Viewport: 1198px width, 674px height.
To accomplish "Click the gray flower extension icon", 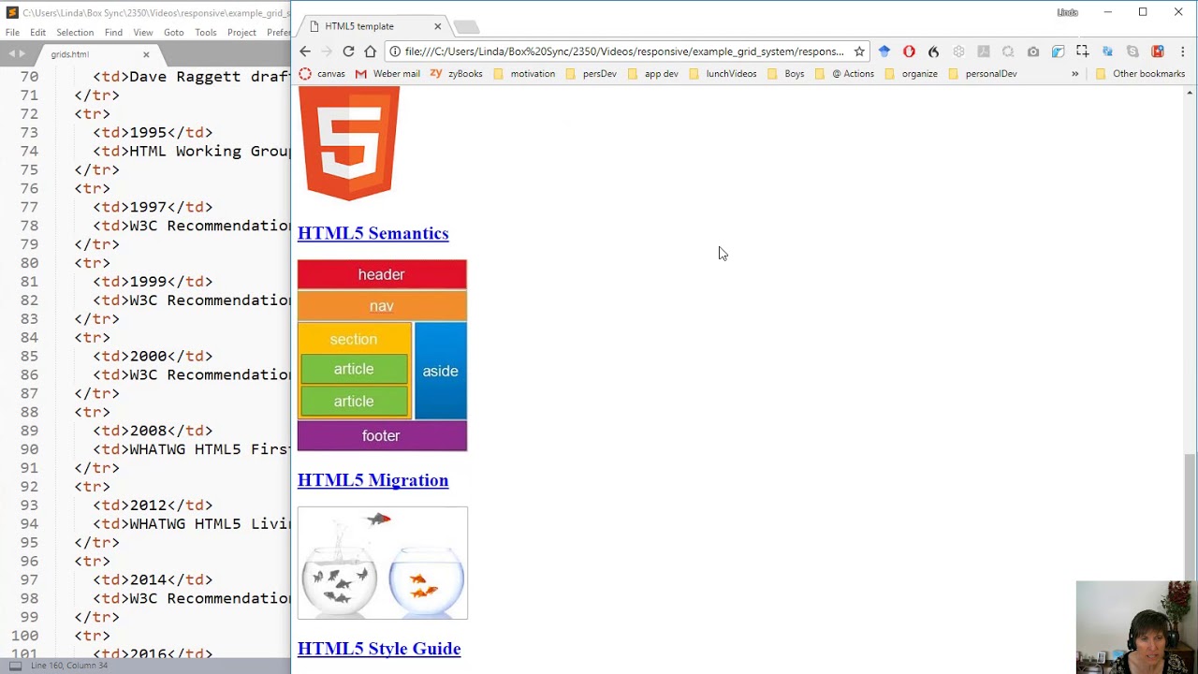I will point(958,51).
